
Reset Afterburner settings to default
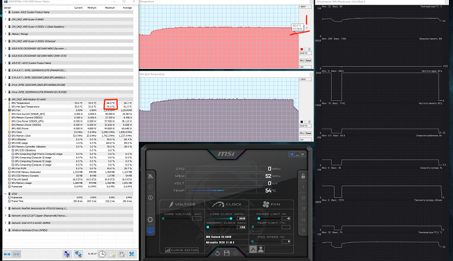coord(218,253)
